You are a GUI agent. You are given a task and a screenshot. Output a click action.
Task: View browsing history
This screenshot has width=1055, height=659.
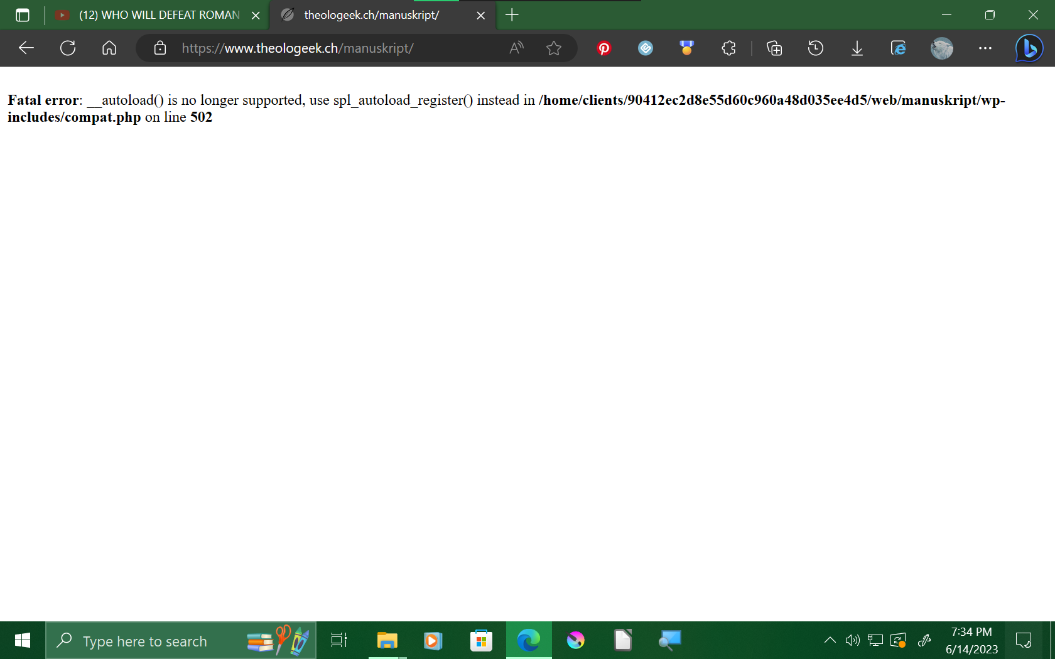click(815, 48)
